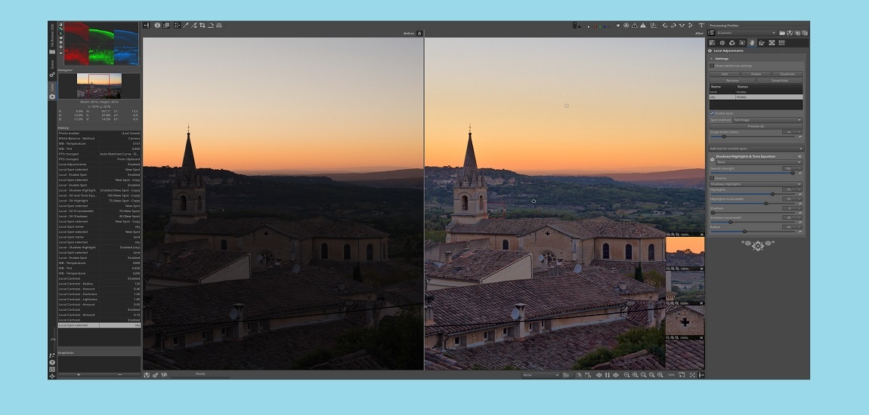Open the Raw tools tab
Viewport: 869px width, 415px height.
coord(772,42)
